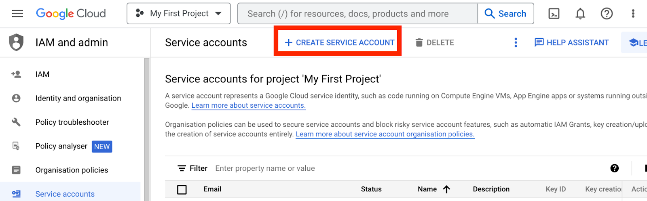Image resolution: width=647 pixels, height=201 pixels.
Task: Click the Service accounts page title
Action: pos(206,42)
